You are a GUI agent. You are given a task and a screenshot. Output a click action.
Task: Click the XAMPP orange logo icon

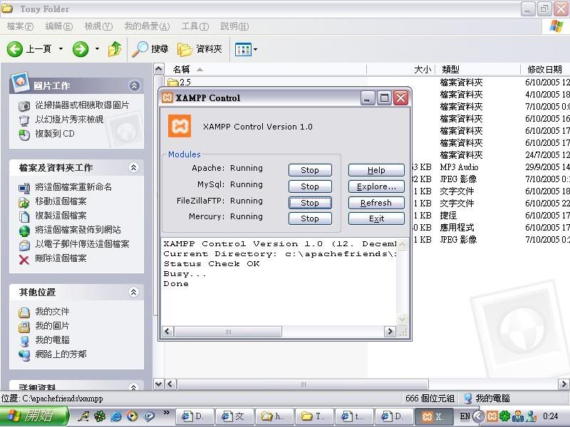pos(180,126)
